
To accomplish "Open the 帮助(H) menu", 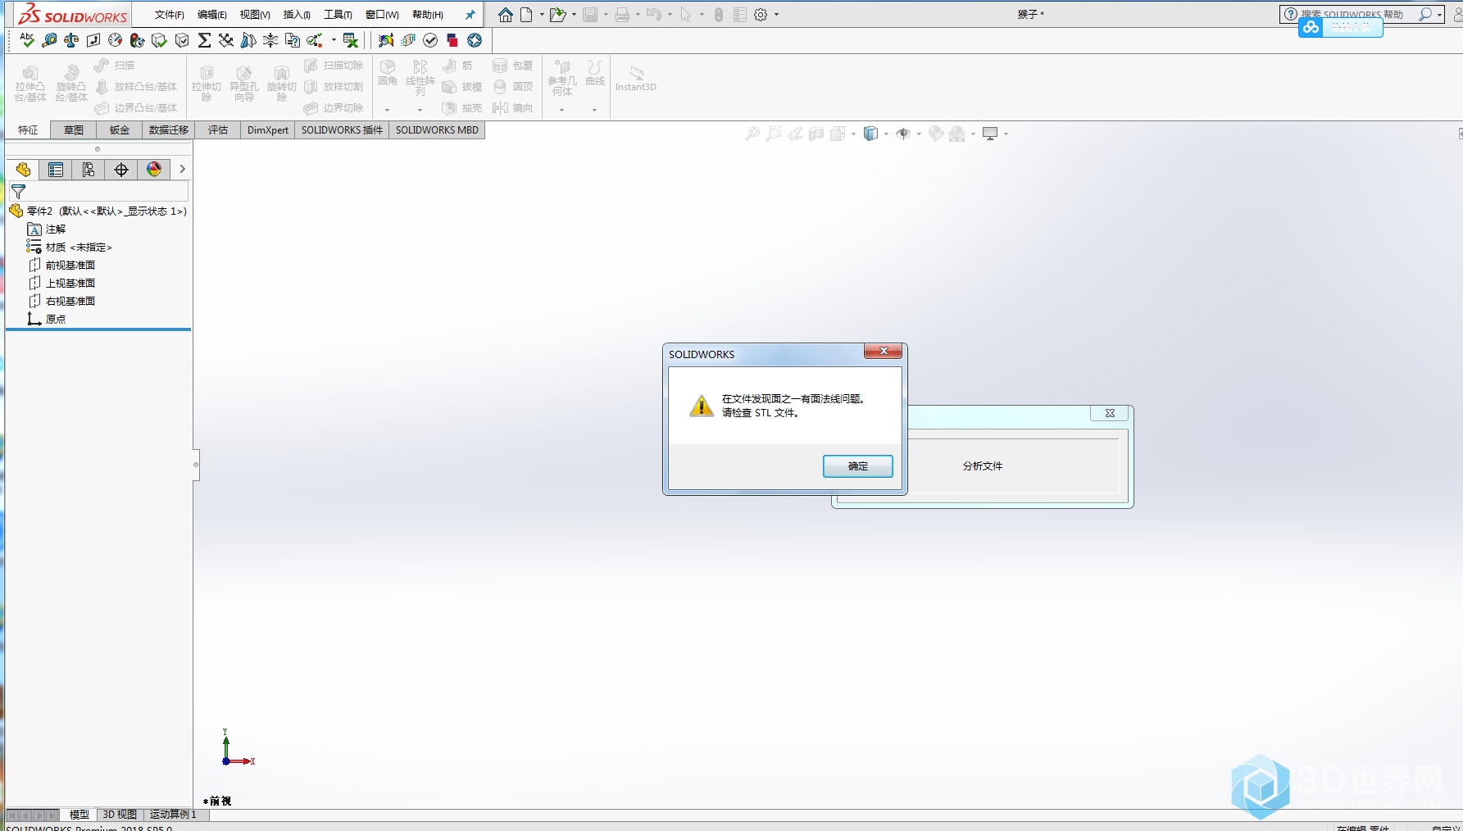I will [x=428, y=15].
